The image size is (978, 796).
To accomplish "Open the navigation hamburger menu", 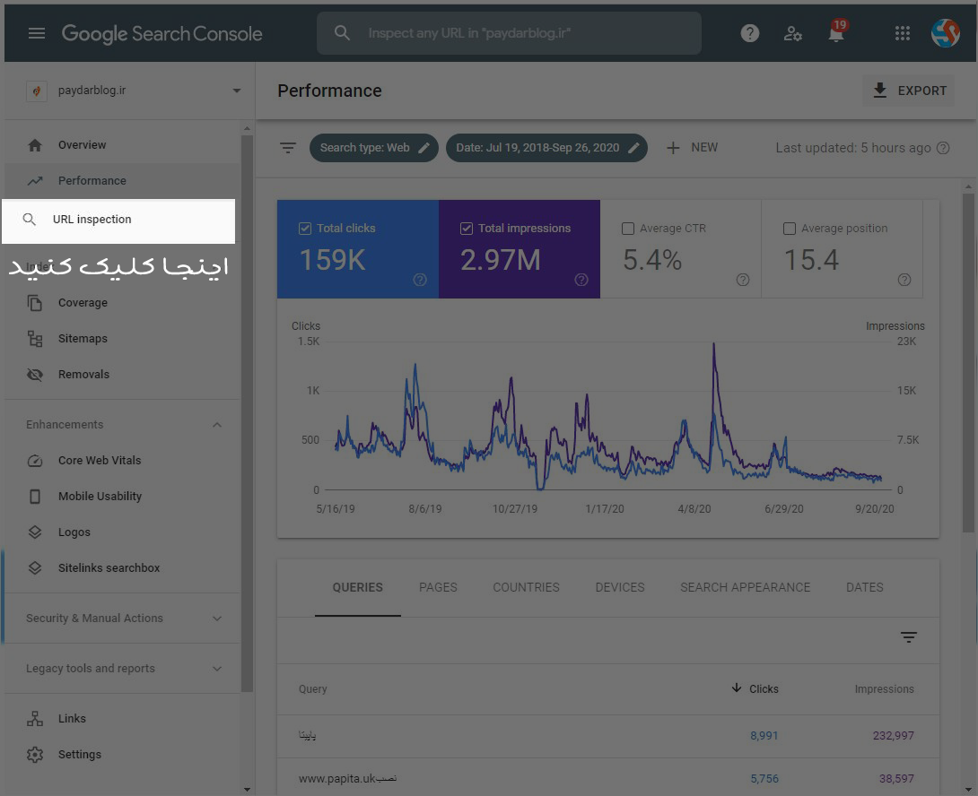I will [37, 32].
